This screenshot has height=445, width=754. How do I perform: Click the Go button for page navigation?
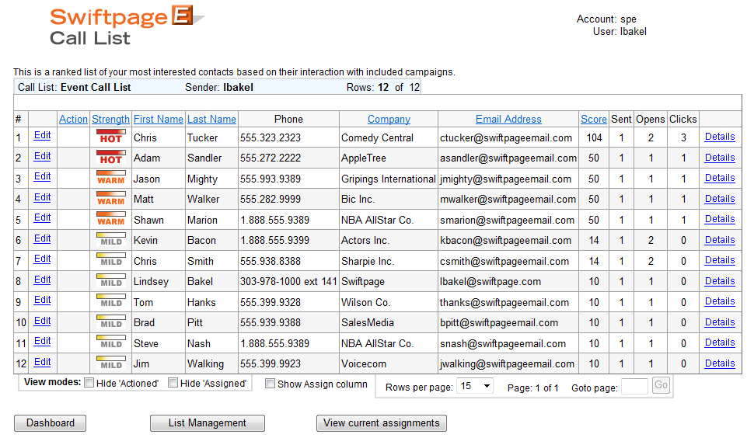661,385
